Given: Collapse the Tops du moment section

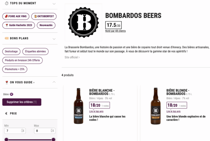Looking at the screenshot, I should [54, 4].
